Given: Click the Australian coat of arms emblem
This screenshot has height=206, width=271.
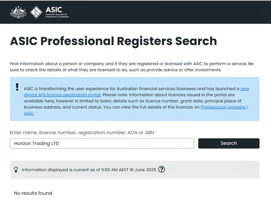Looking at the screenshot, I should coord(18,12).
